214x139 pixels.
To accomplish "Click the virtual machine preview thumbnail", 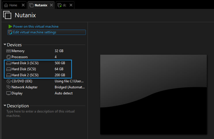I will 154,94.
